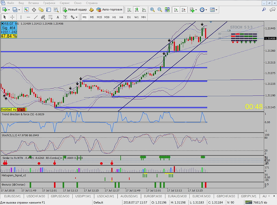Zoom out of the chart

point(160,10)
